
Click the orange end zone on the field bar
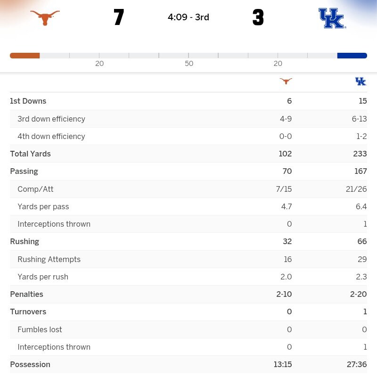(25, 56)
